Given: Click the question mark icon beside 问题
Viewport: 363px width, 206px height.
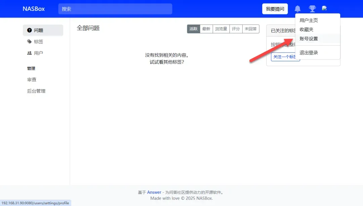Looking at the screenshot, I should 30,30.
